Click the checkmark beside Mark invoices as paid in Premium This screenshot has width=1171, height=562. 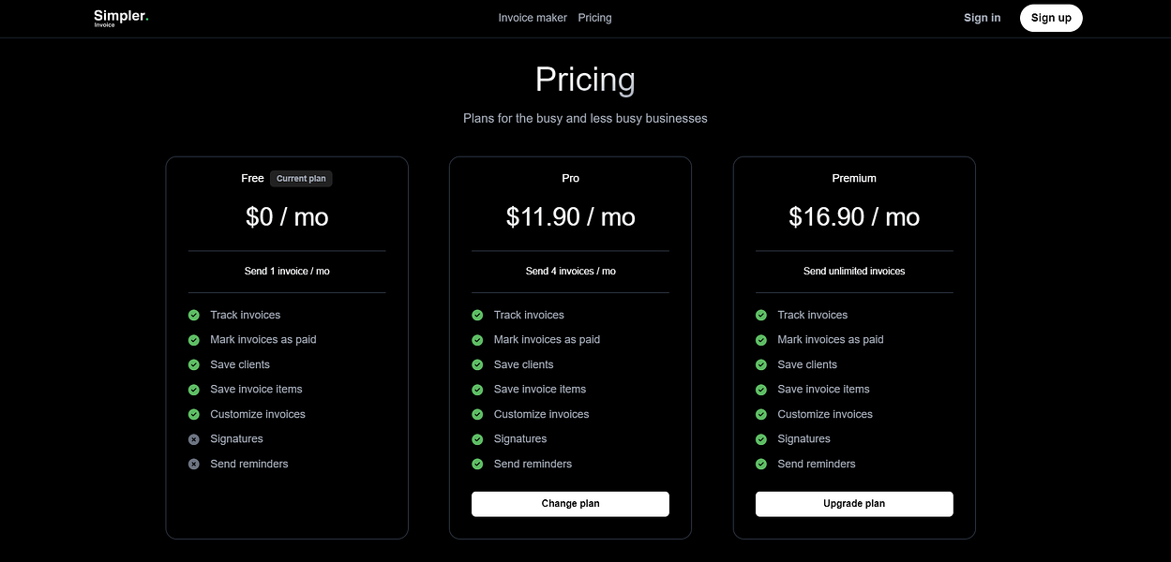[x=760, y=339]
